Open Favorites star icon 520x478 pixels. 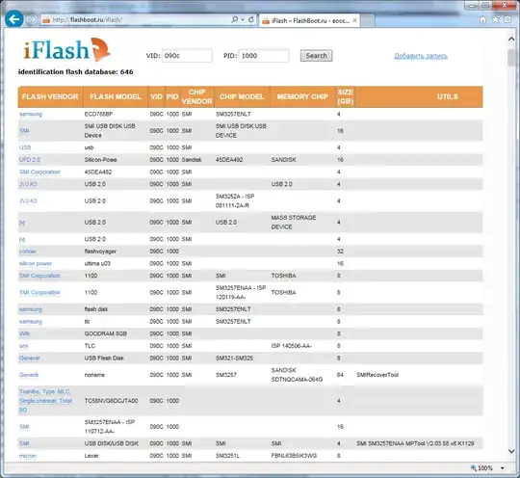click(x=496, y=19)
